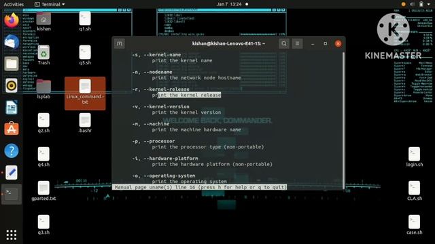The image size is (435, 244).
Task: Select the case.sh file icon
Action: pos(414,224)
